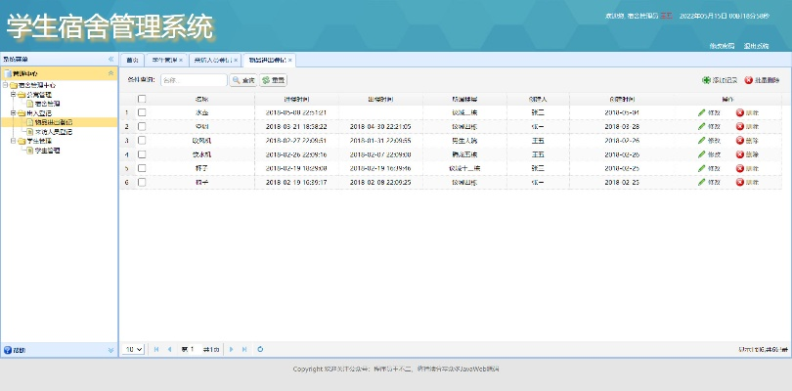The width and height of the screenshot is (792, 391).
Task: Click the pencil edit icon in row 5
Action: coord(702,168)
